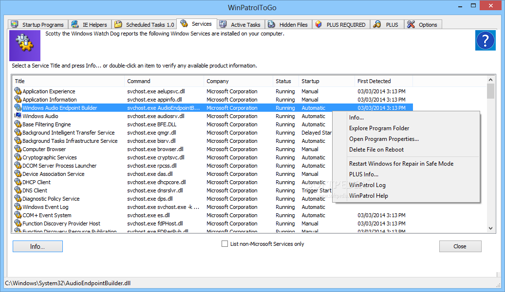Switch to the Active Tasks tab

[240, 24]
